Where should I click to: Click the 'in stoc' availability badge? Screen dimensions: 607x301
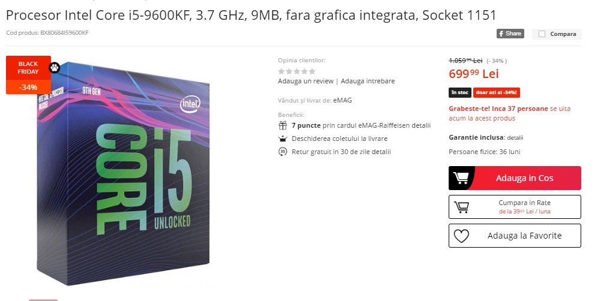[x=460, y=92]
